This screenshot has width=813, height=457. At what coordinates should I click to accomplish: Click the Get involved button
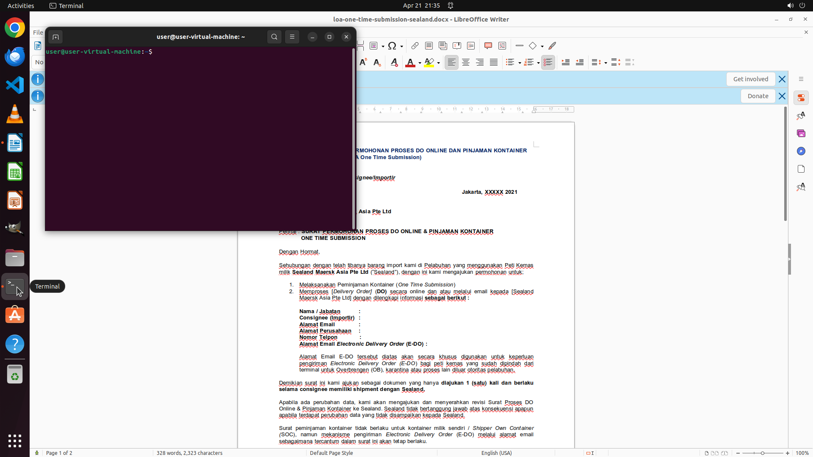750,79
